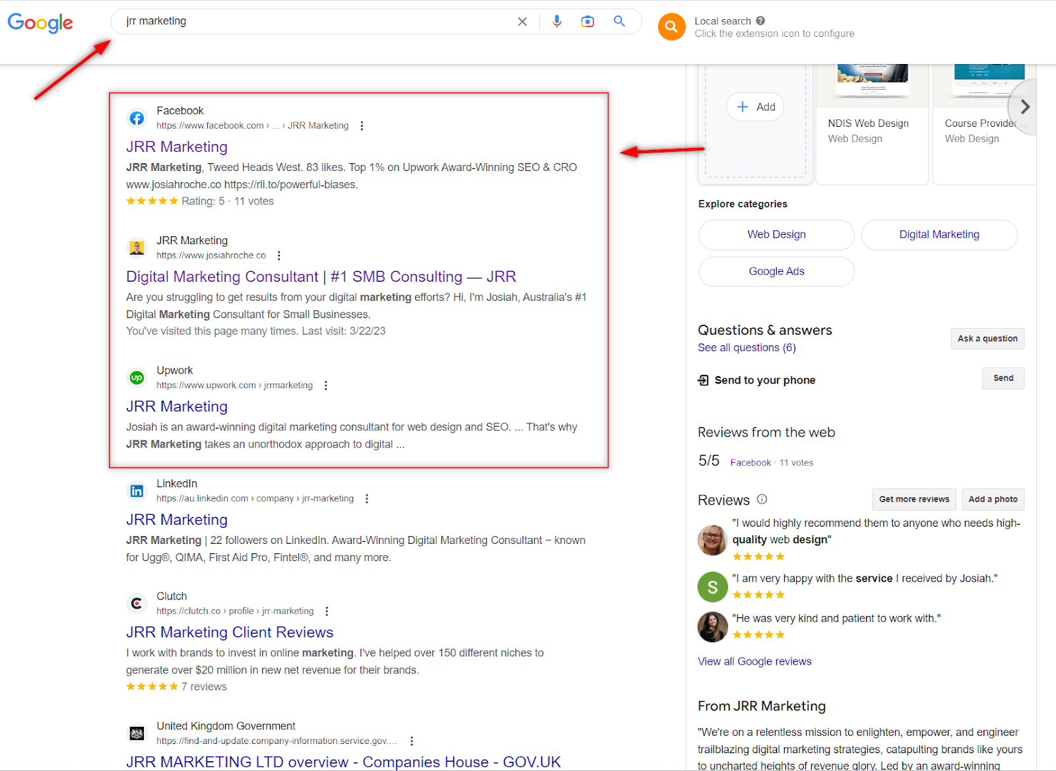Click the Send button
This screenshot has height=771, width=1056.
coord(1003,378)
